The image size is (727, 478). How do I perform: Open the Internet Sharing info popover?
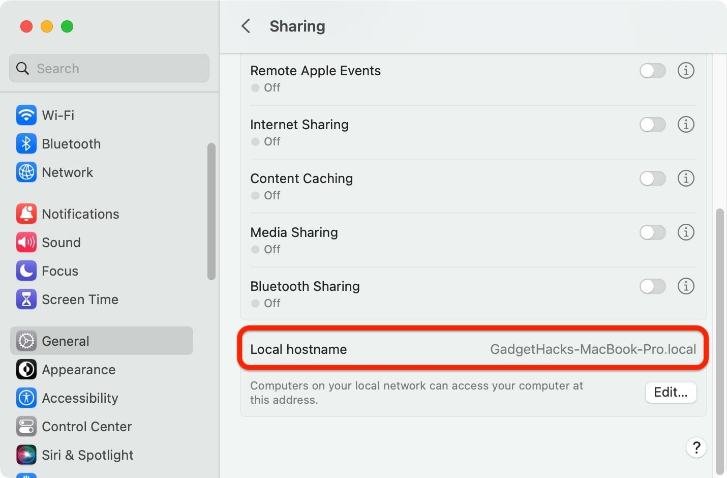[x=686, y=124]
